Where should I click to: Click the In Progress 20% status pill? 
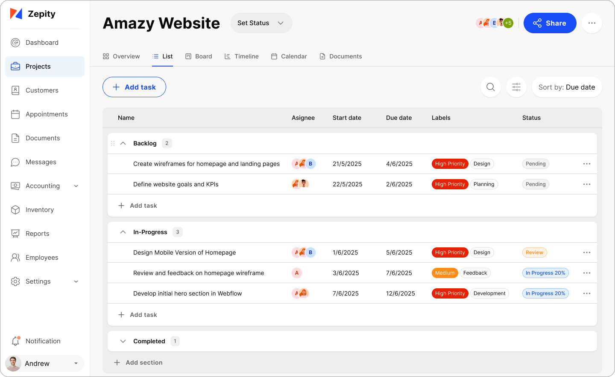pyautogui.click(x=545, y=273)
